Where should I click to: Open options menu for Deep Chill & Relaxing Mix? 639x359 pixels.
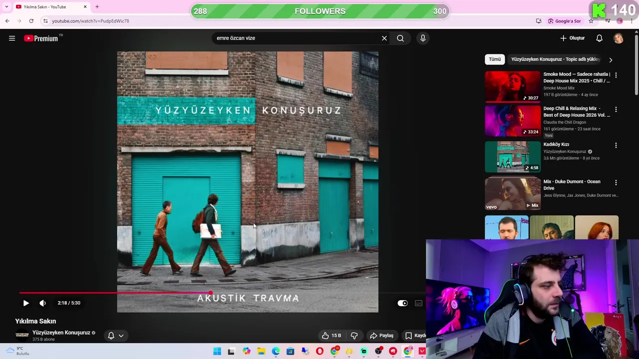click(616, 109)
